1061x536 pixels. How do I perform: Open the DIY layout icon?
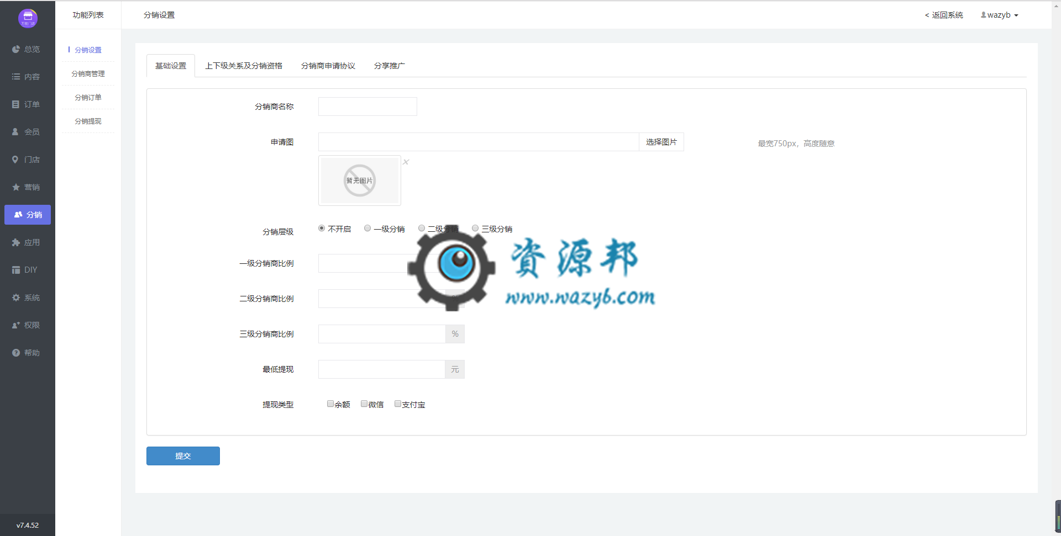click(16, 270)
